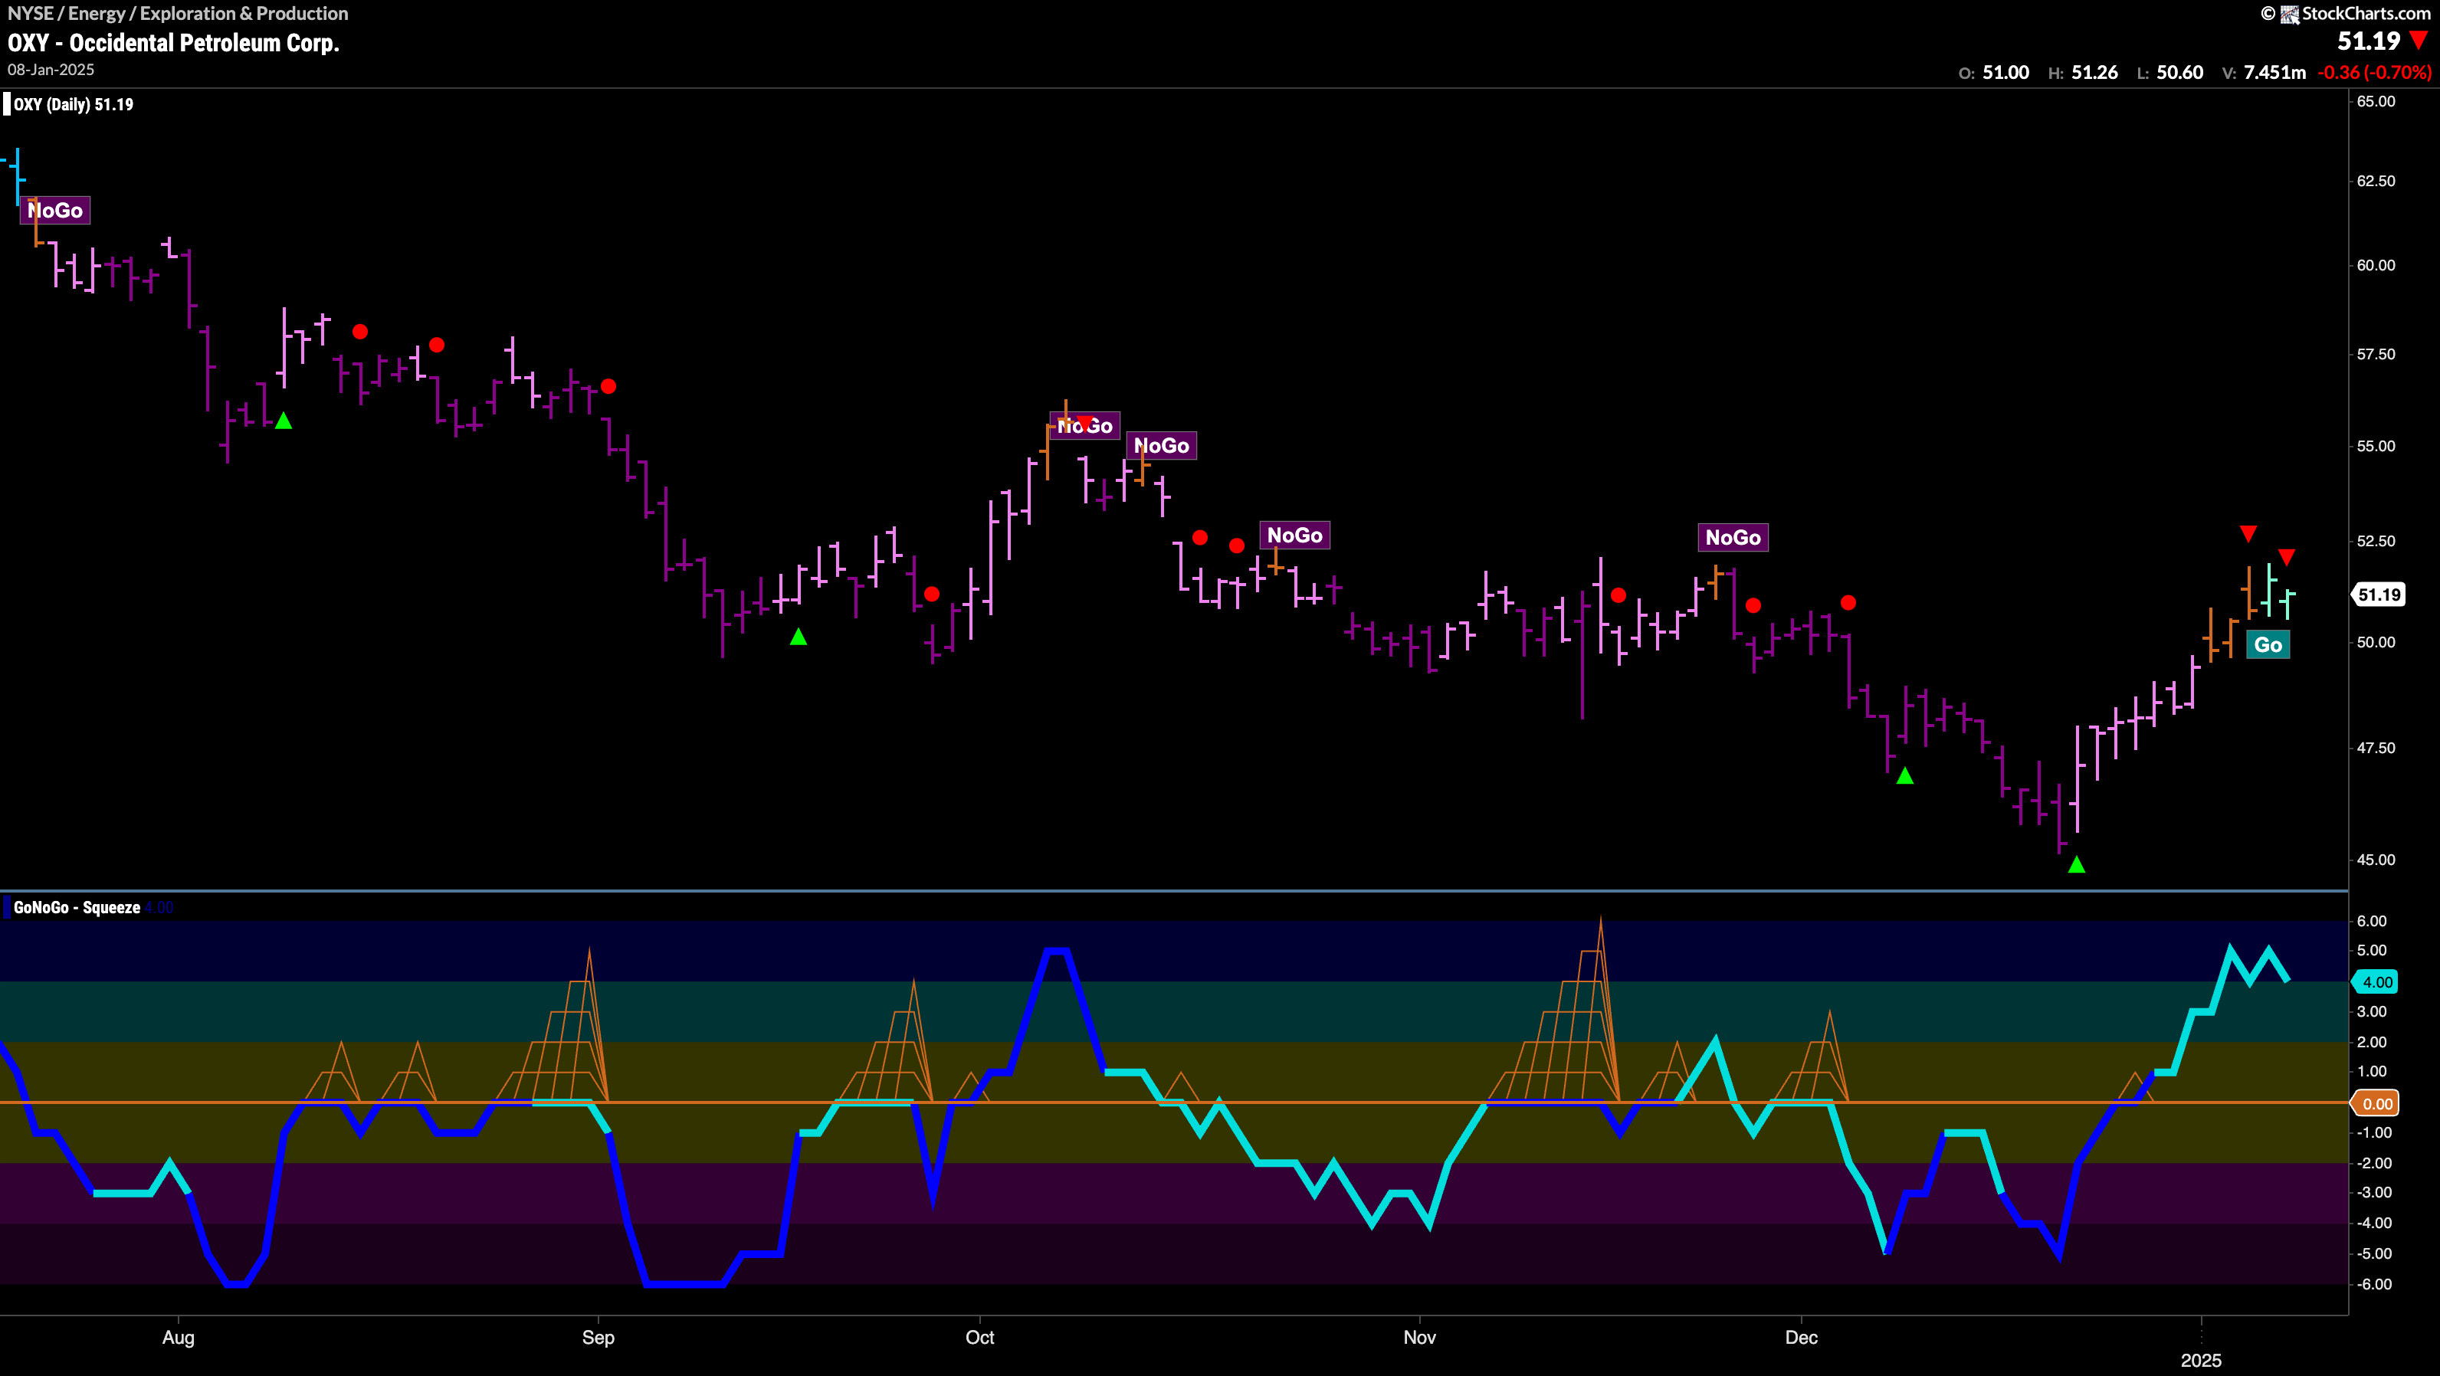Viewport: 2440px width, 1376px height.
Task: Click the red dot just after Sep label
Action: point(608,386)
